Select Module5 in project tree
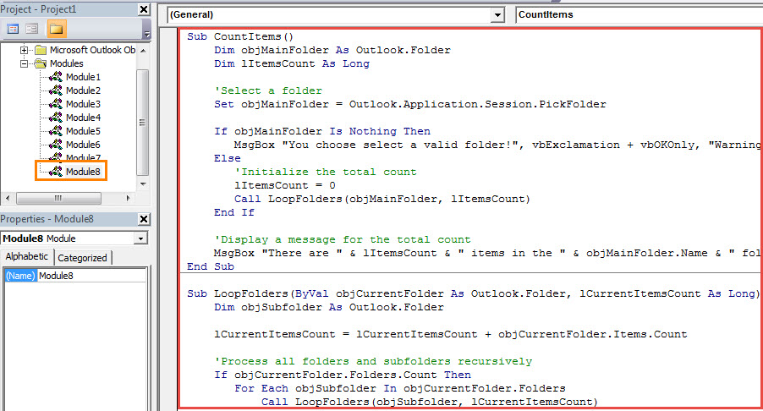The width and height of the screenshot is (763, 411). coord(83,131)
